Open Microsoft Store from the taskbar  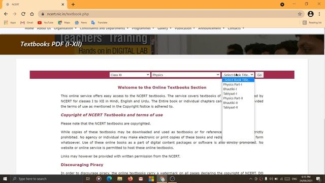point(151,178)
